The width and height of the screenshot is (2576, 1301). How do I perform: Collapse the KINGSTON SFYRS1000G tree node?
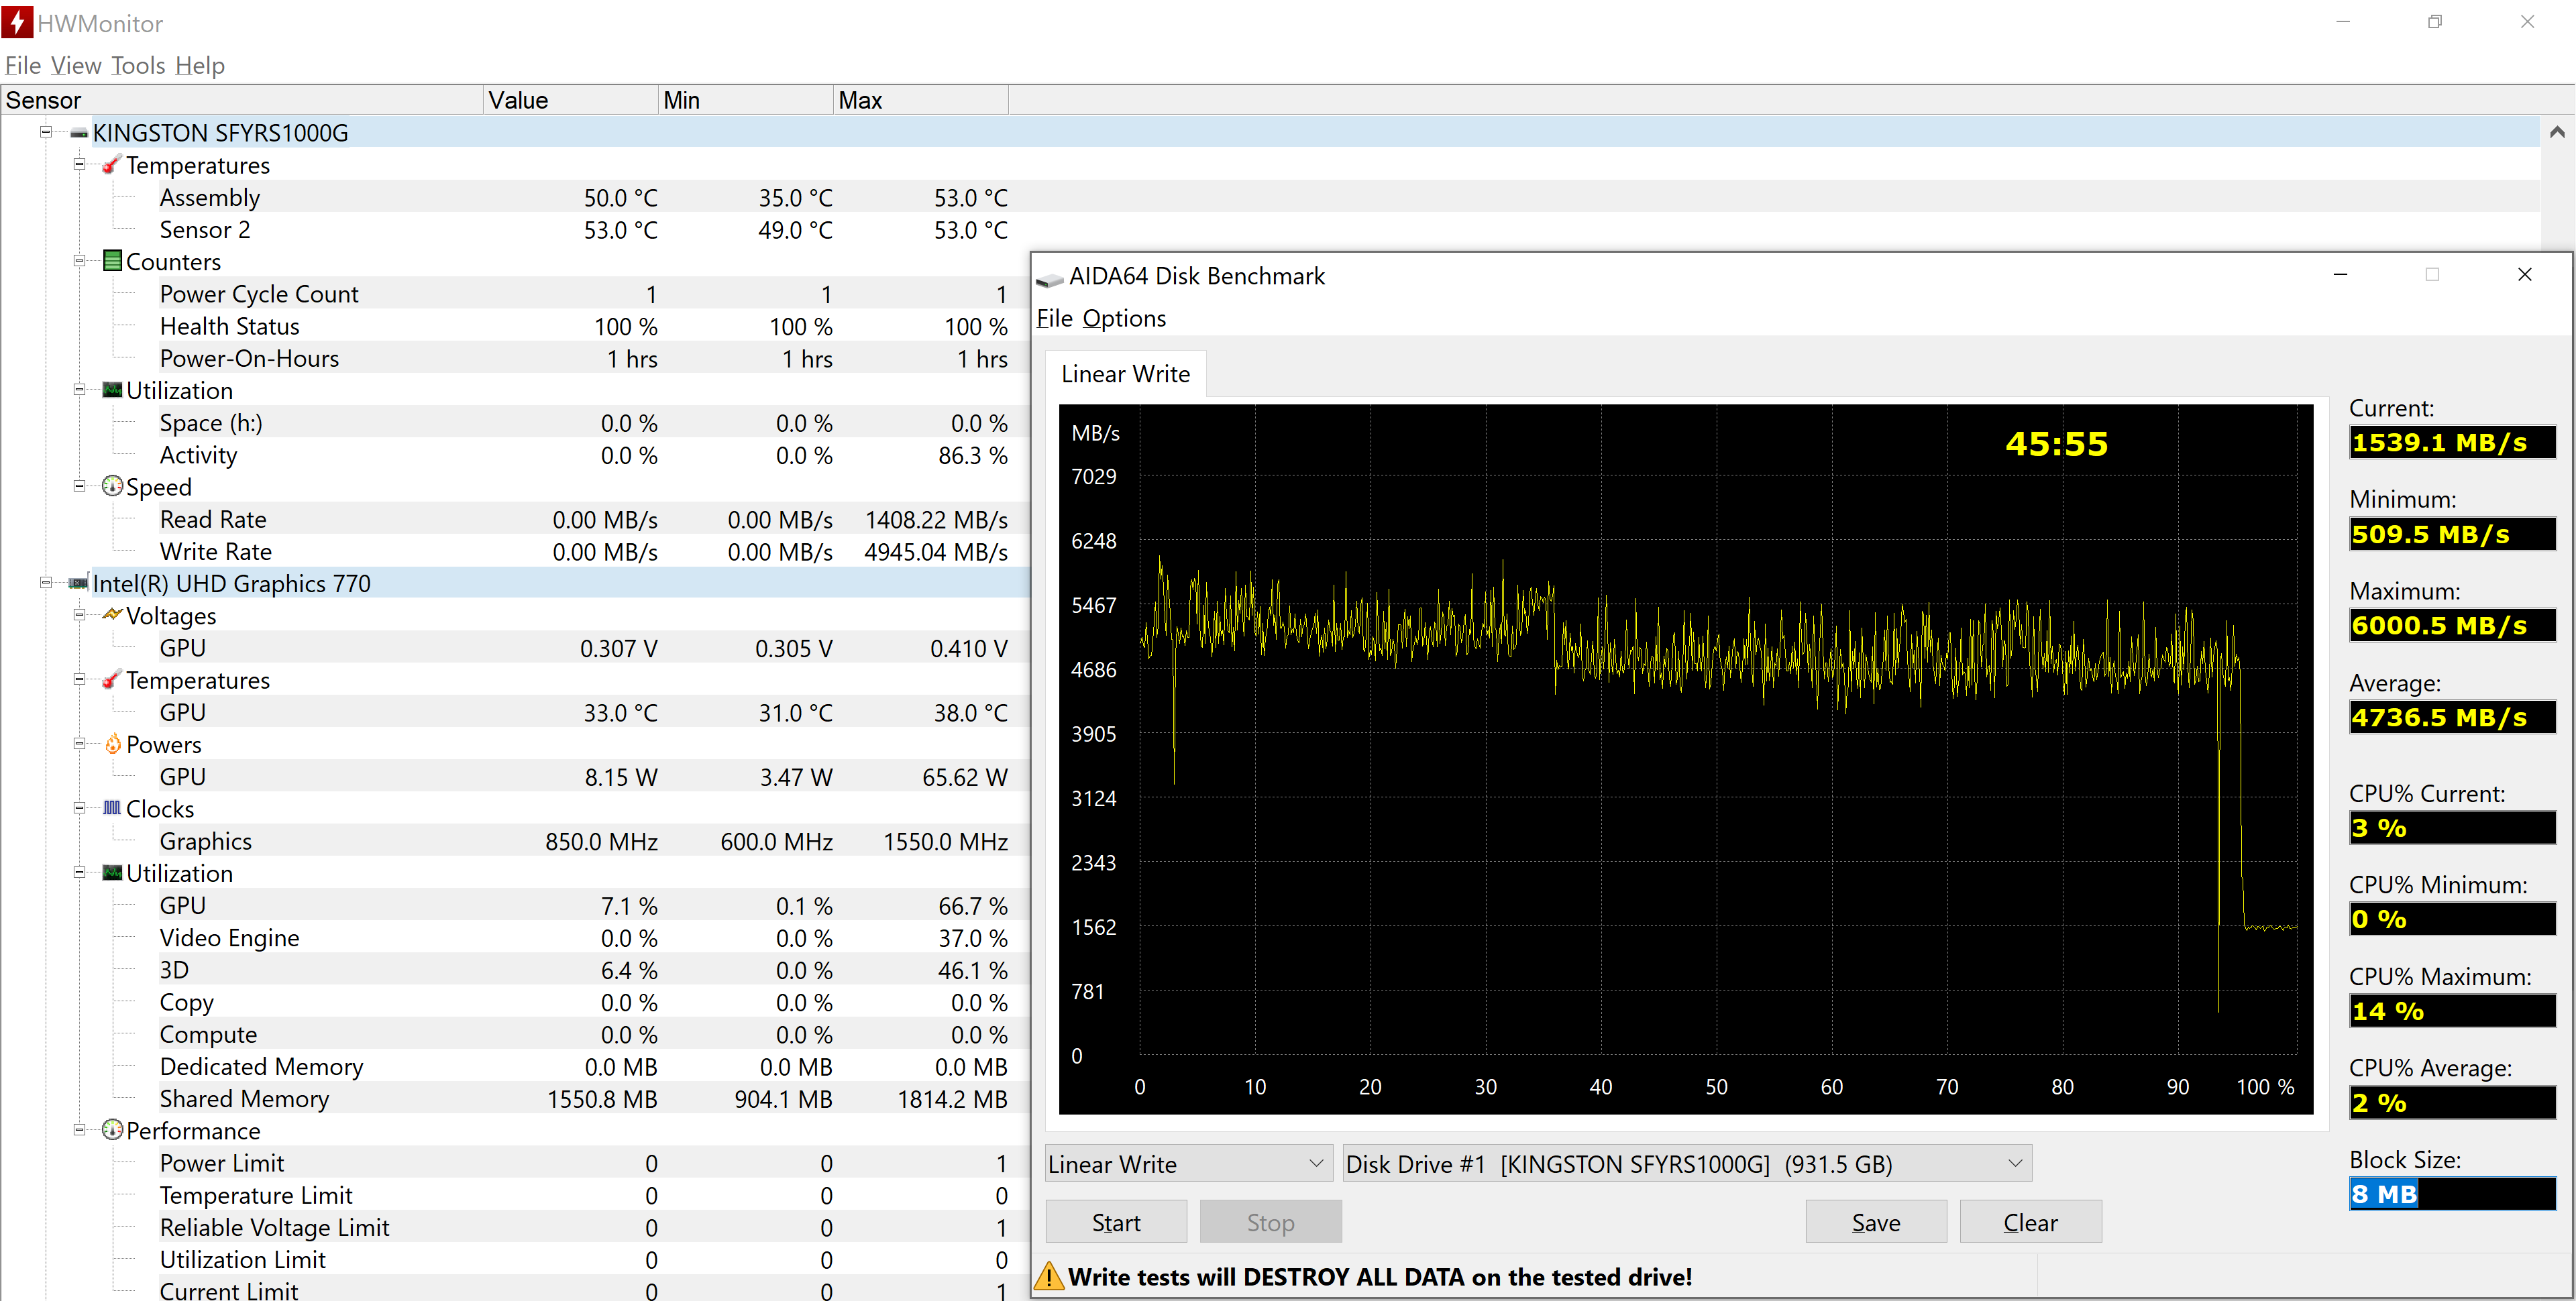coord(46,132)
